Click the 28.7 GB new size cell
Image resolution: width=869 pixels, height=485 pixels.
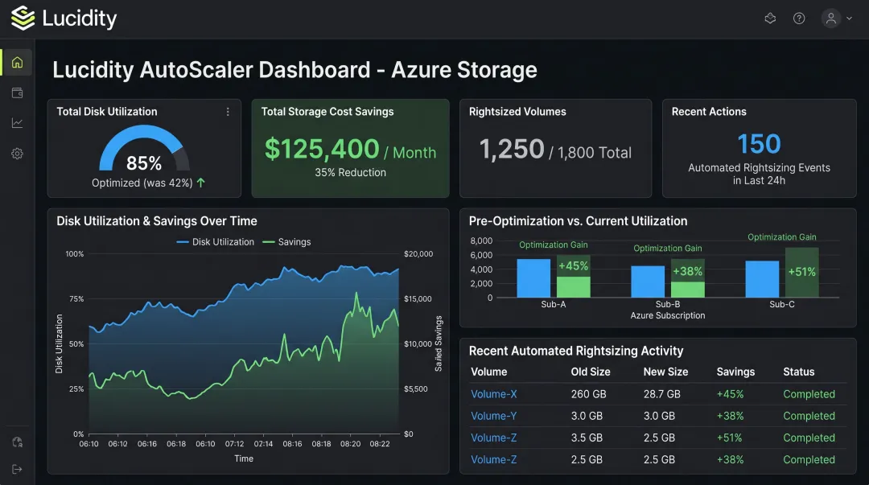661,394
